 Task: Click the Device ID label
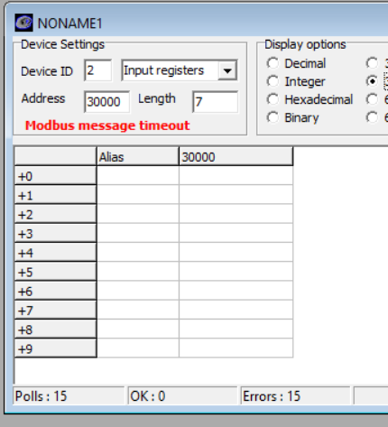tap(47, 71)
